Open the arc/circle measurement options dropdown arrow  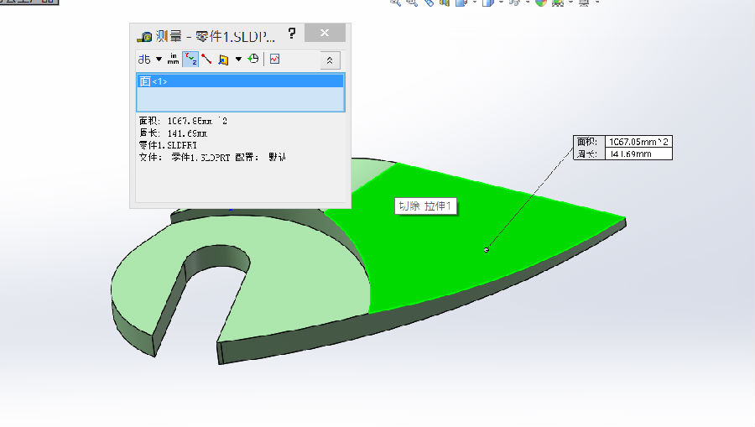(x=159, y=60)
